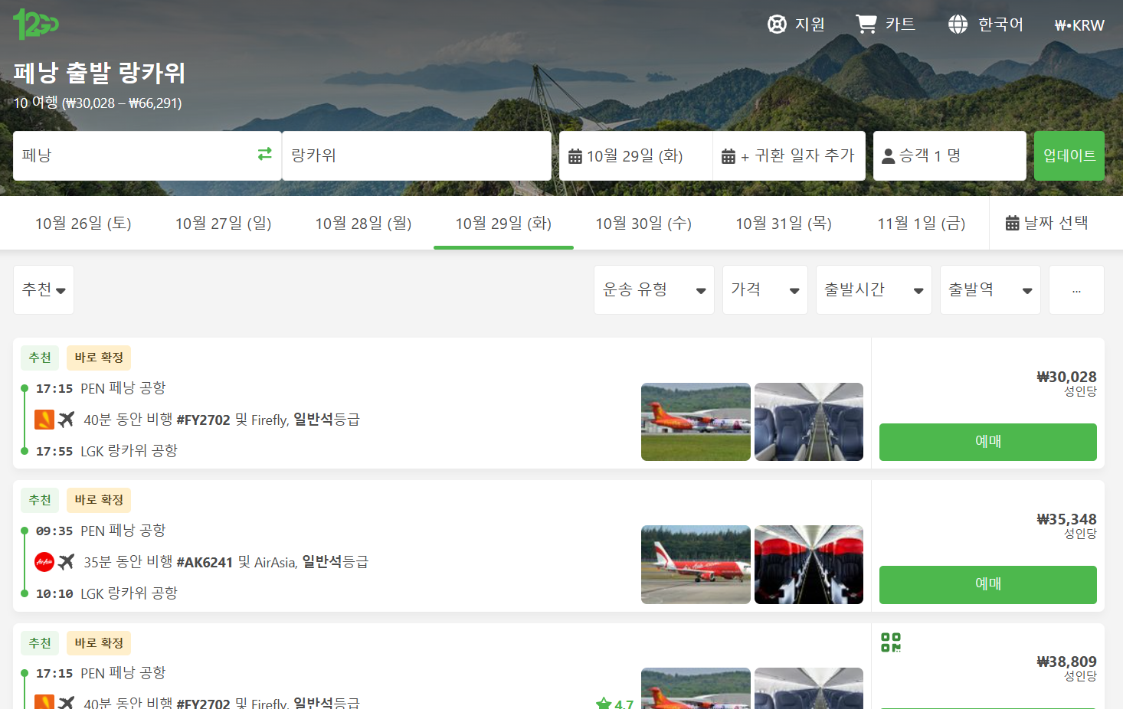Select 10월 30일 (수) date tab
This screenshot has width=1123, height=709.
(643, 223)
